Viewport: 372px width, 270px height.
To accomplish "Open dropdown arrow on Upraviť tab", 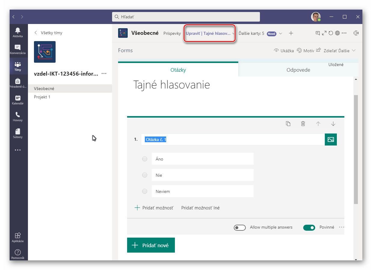I will [233, 34].
